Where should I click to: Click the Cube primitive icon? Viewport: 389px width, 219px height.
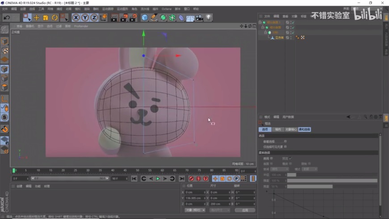(144, 17)
